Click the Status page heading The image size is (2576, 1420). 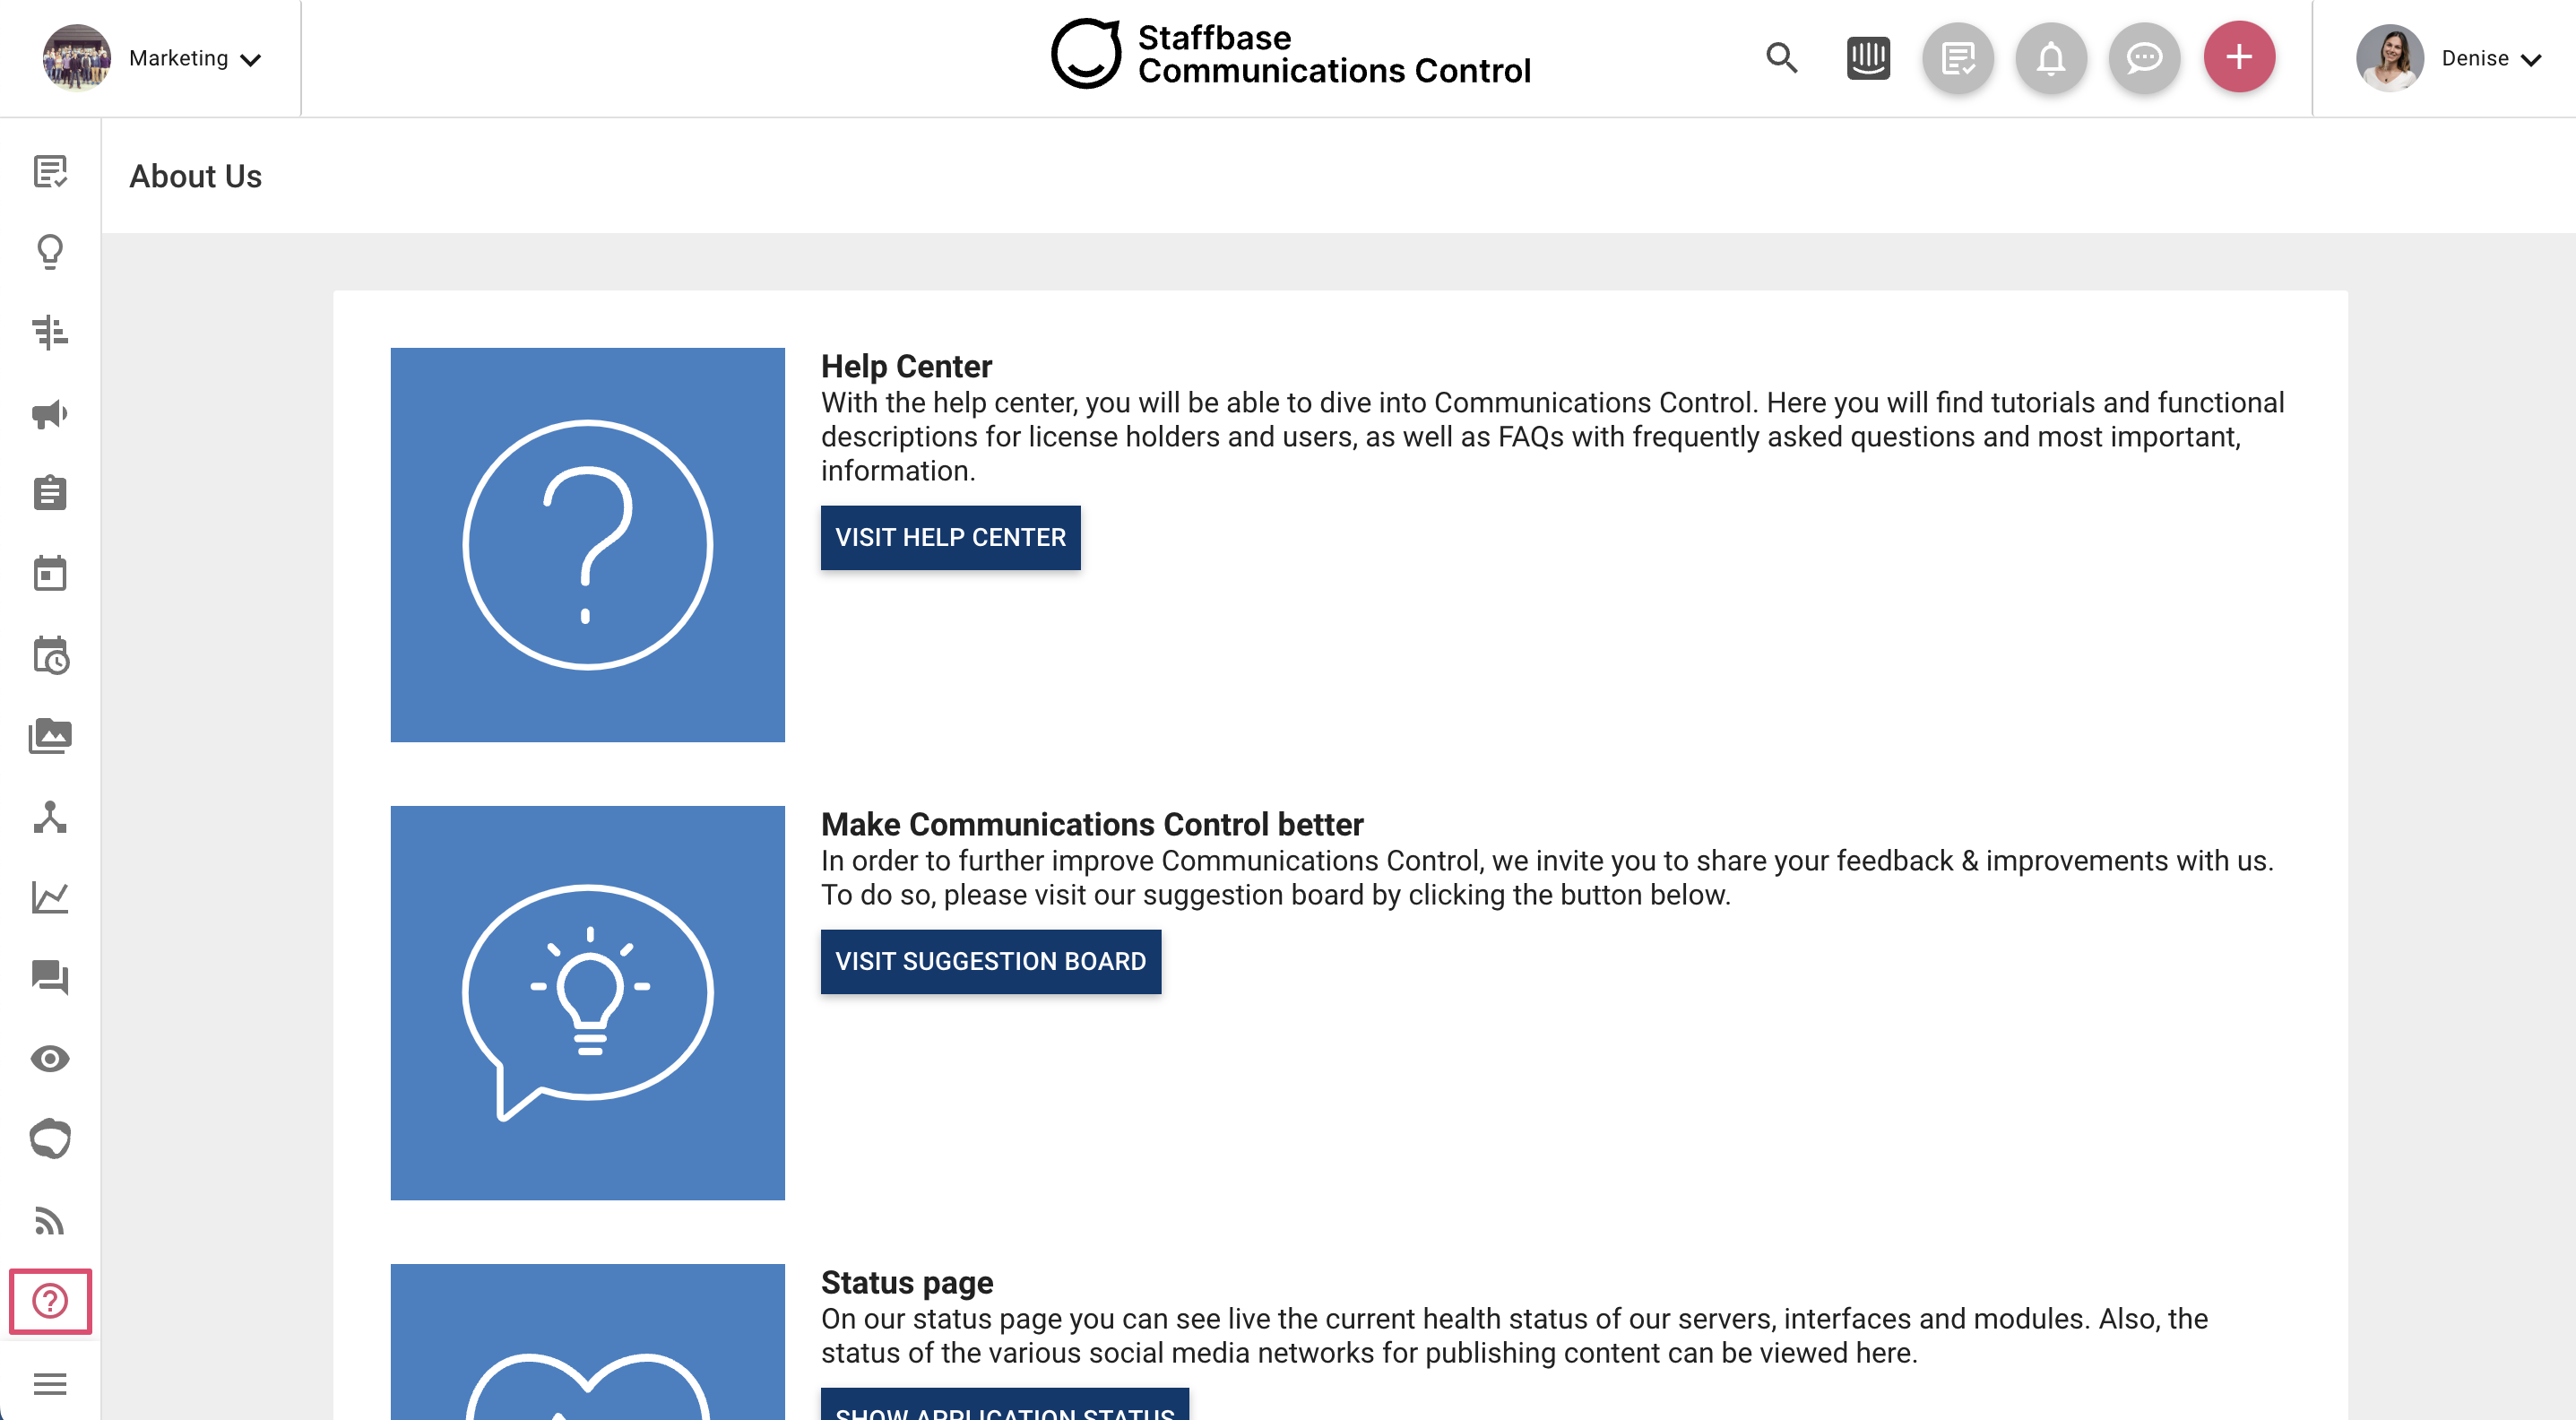click(x=907, y=1283)
